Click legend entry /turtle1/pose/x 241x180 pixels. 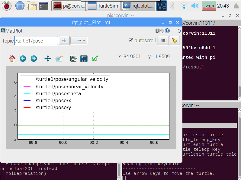pos(53,101)
